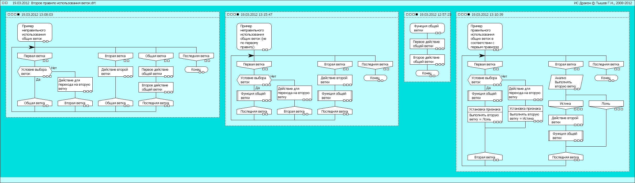
Task: Toggle the first empty square in 13:10:39 diagram header
Action: pos(459,15)
